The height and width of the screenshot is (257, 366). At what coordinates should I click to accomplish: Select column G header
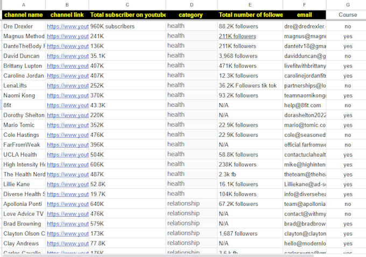tap(348, 5)
